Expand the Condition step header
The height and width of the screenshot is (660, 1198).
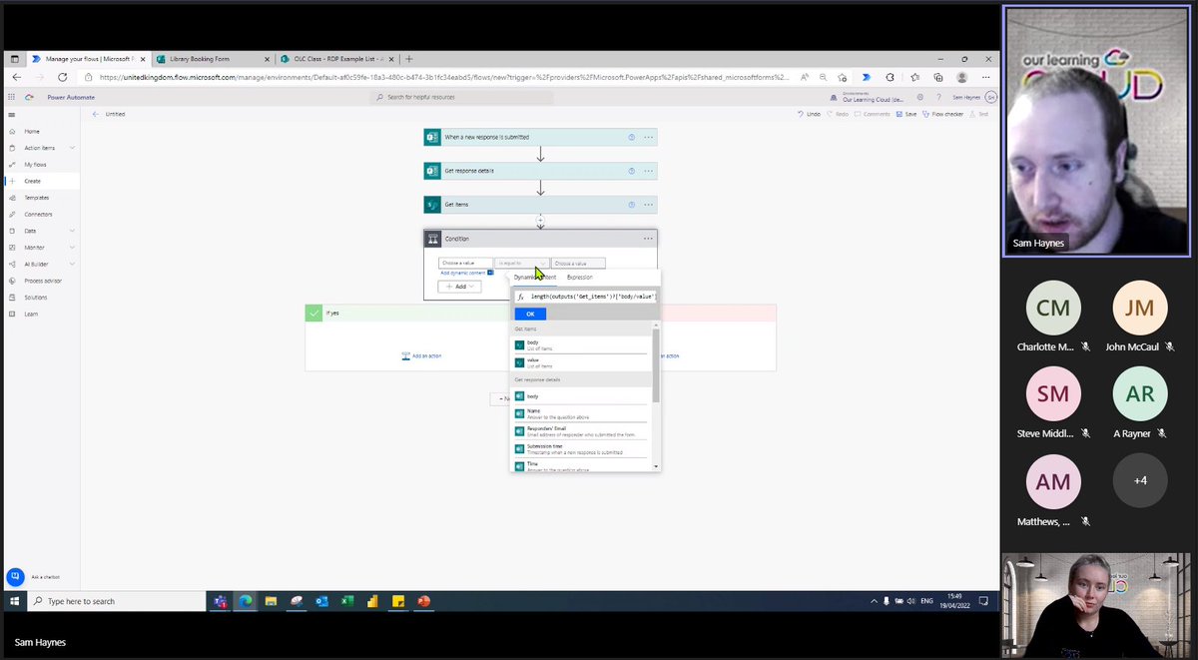(x=540, y=239)
